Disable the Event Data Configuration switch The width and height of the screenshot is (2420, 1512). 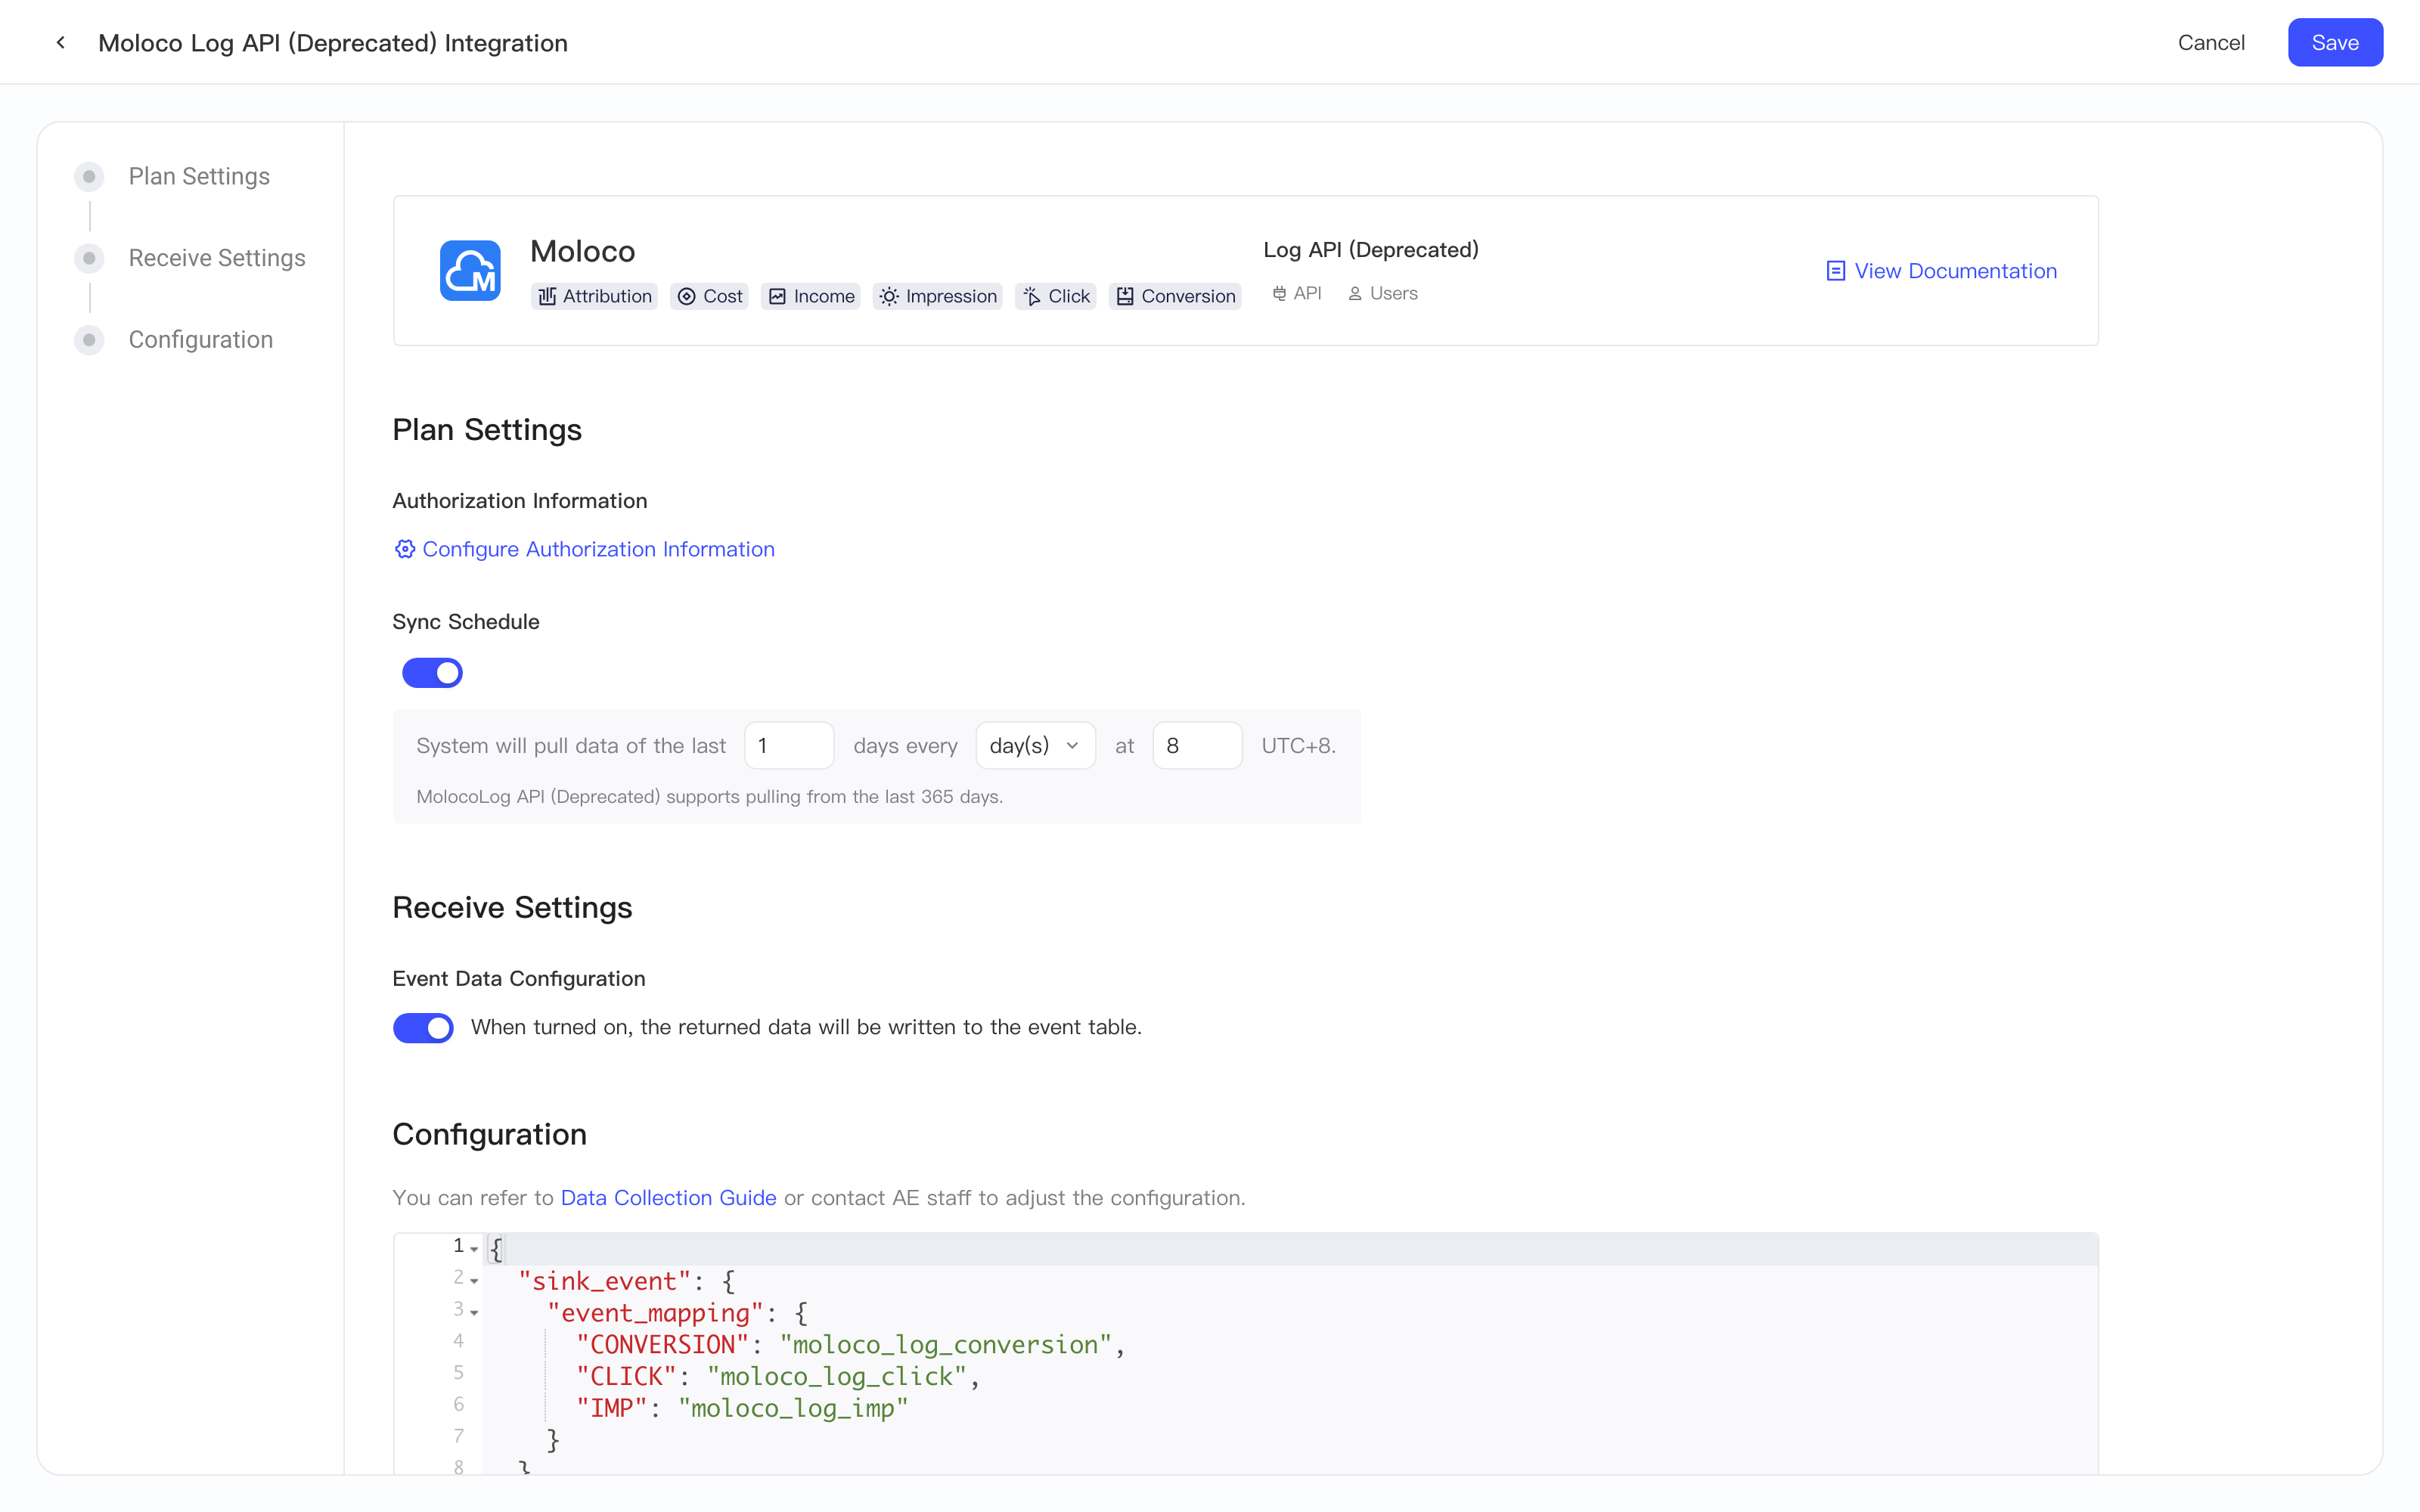click(423, 1028)
